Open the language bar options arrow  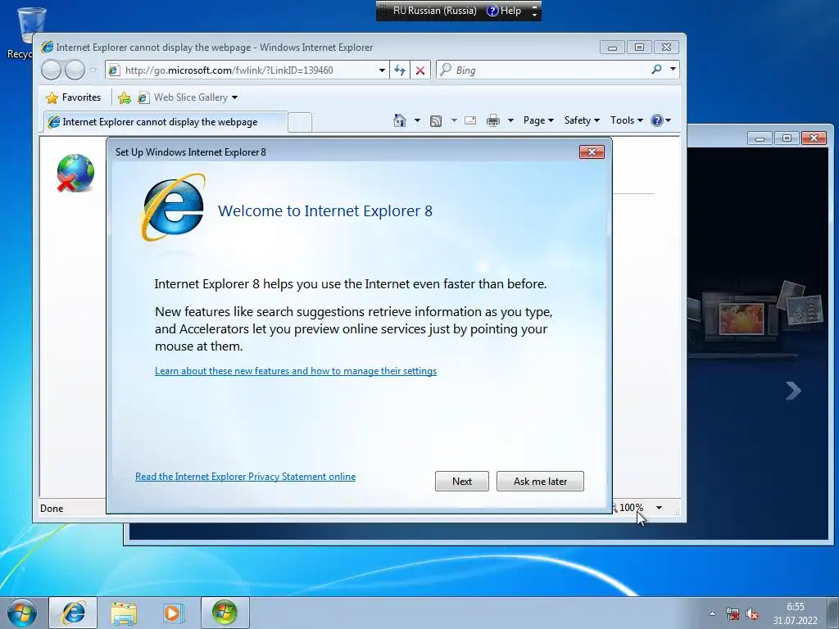click(534, 15)
